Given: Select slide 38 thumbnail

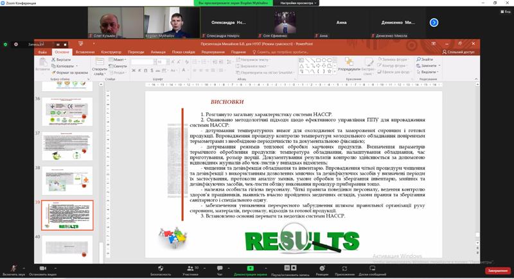Looking at the screenshot, I should (67, 181).
